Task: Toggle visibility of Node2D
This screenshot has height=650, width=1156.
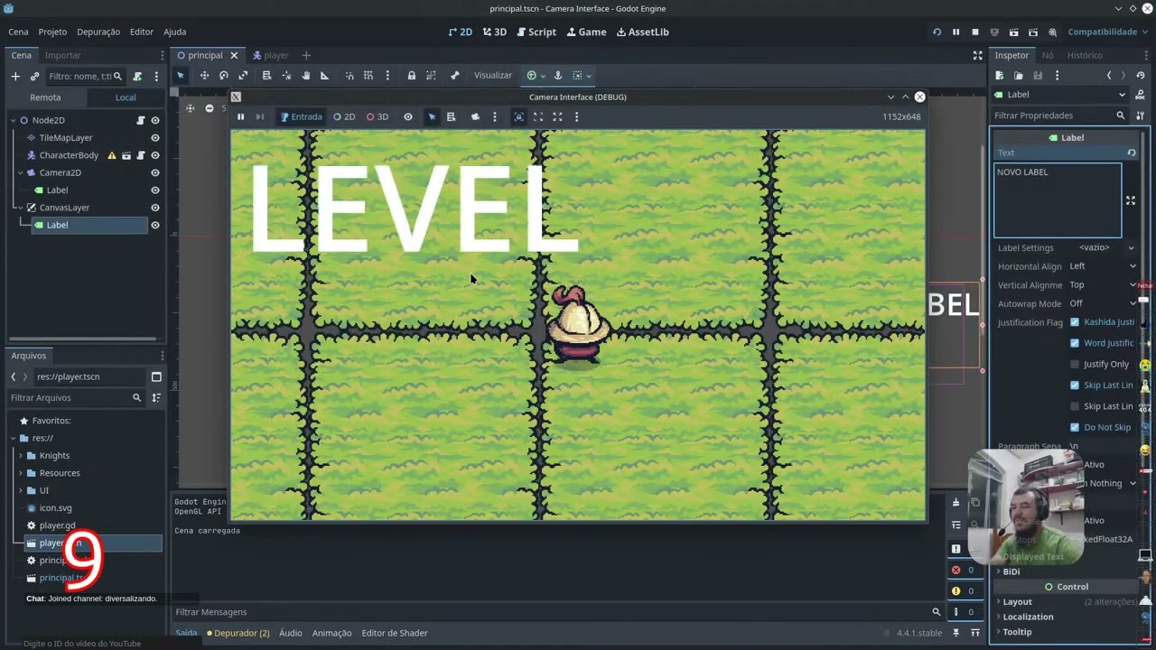Action: (x=155, y=120)
